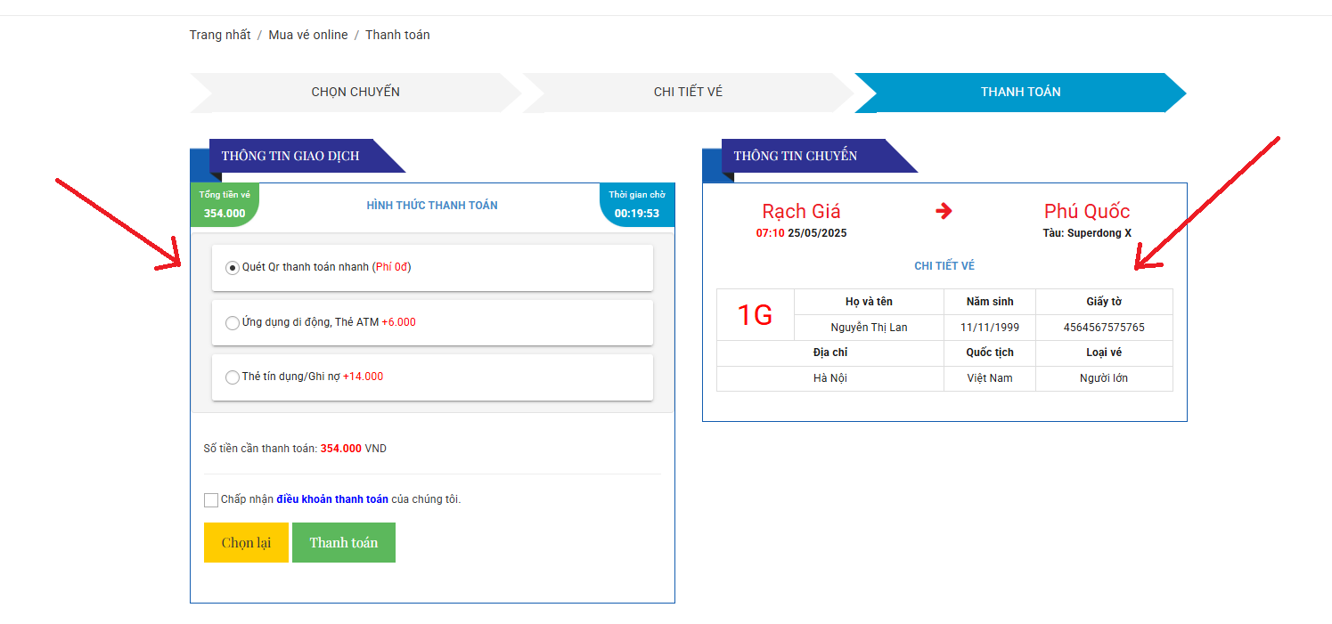The width and height of the screenshot is (1332, 624).
Task: Tick the Chấp nhận điều khoản checkbox
Action: [211, 500]
